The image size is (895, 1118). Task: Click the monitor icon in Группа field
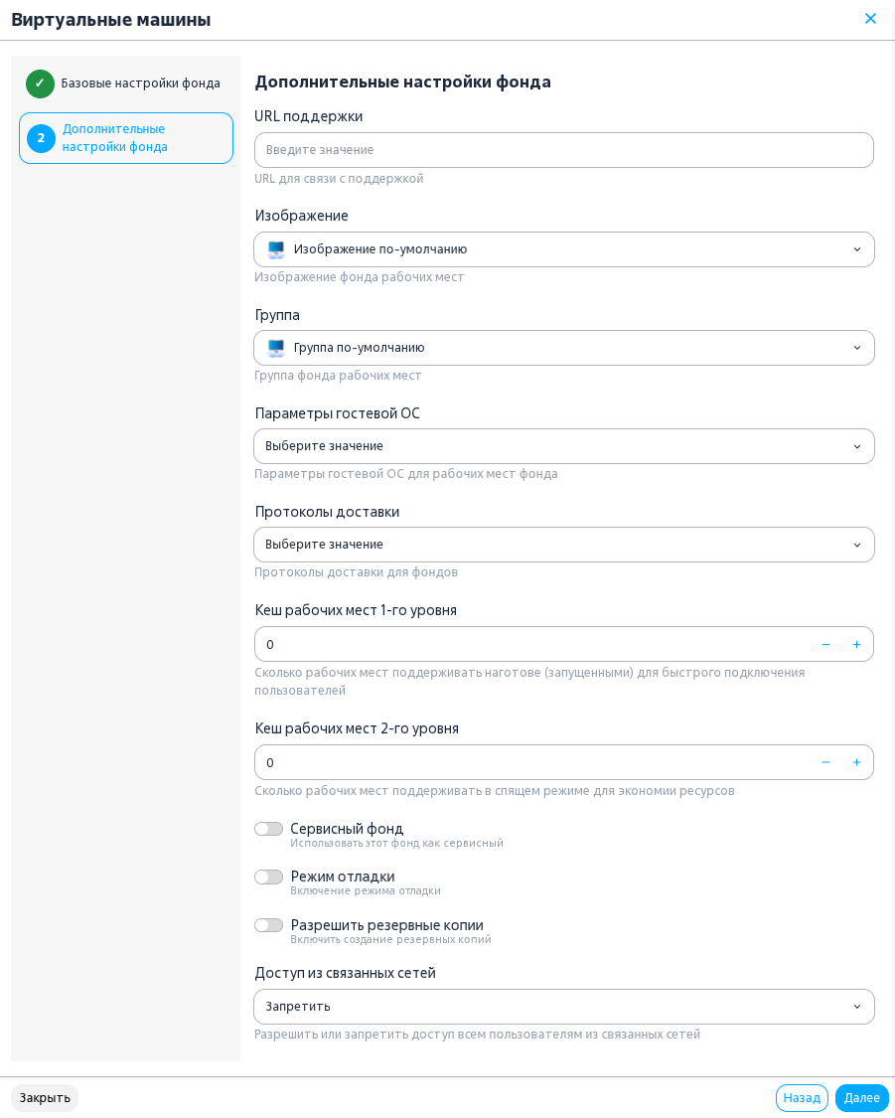[x=276, y=348]
